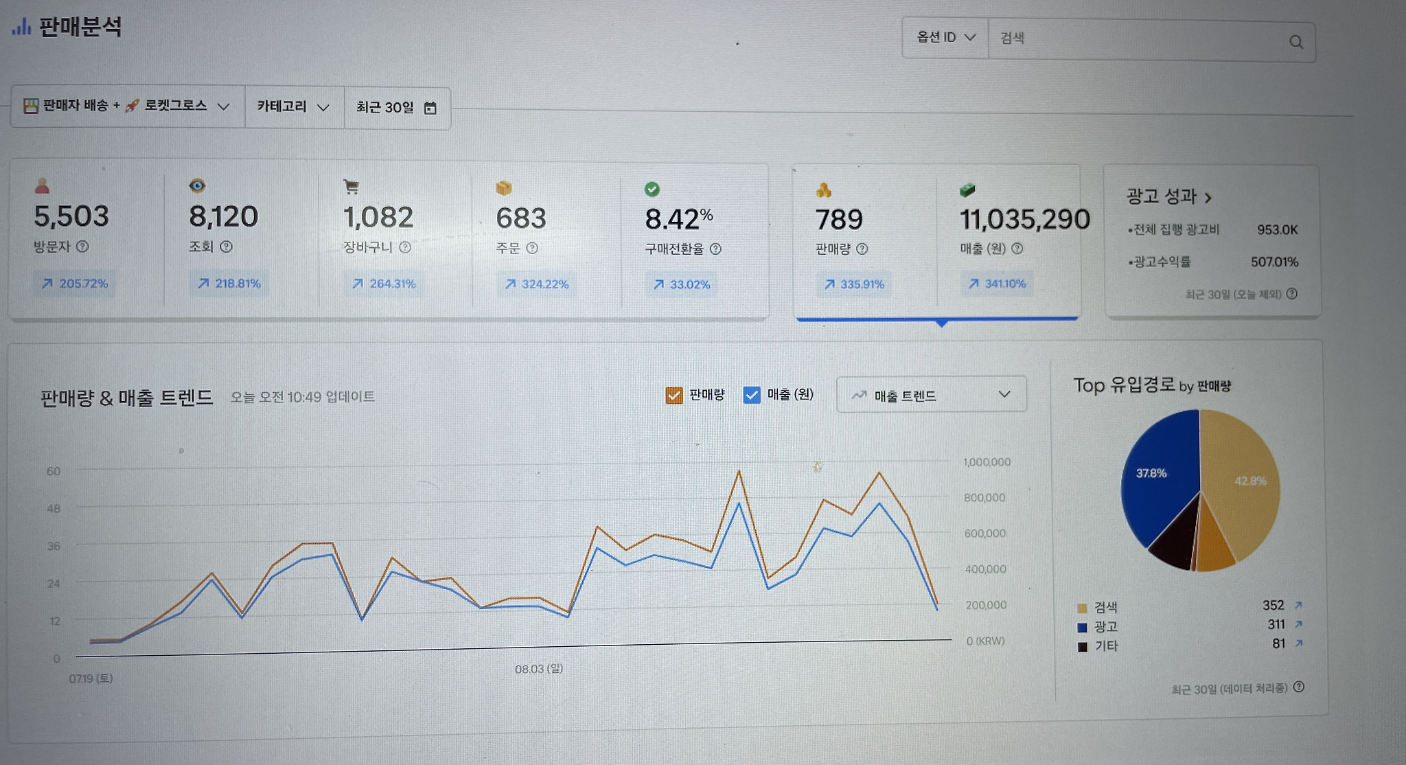This screenshot has width=1406, height=765.
Task: Uncheck the 판매량 checkbox
Action: [674, 395]
